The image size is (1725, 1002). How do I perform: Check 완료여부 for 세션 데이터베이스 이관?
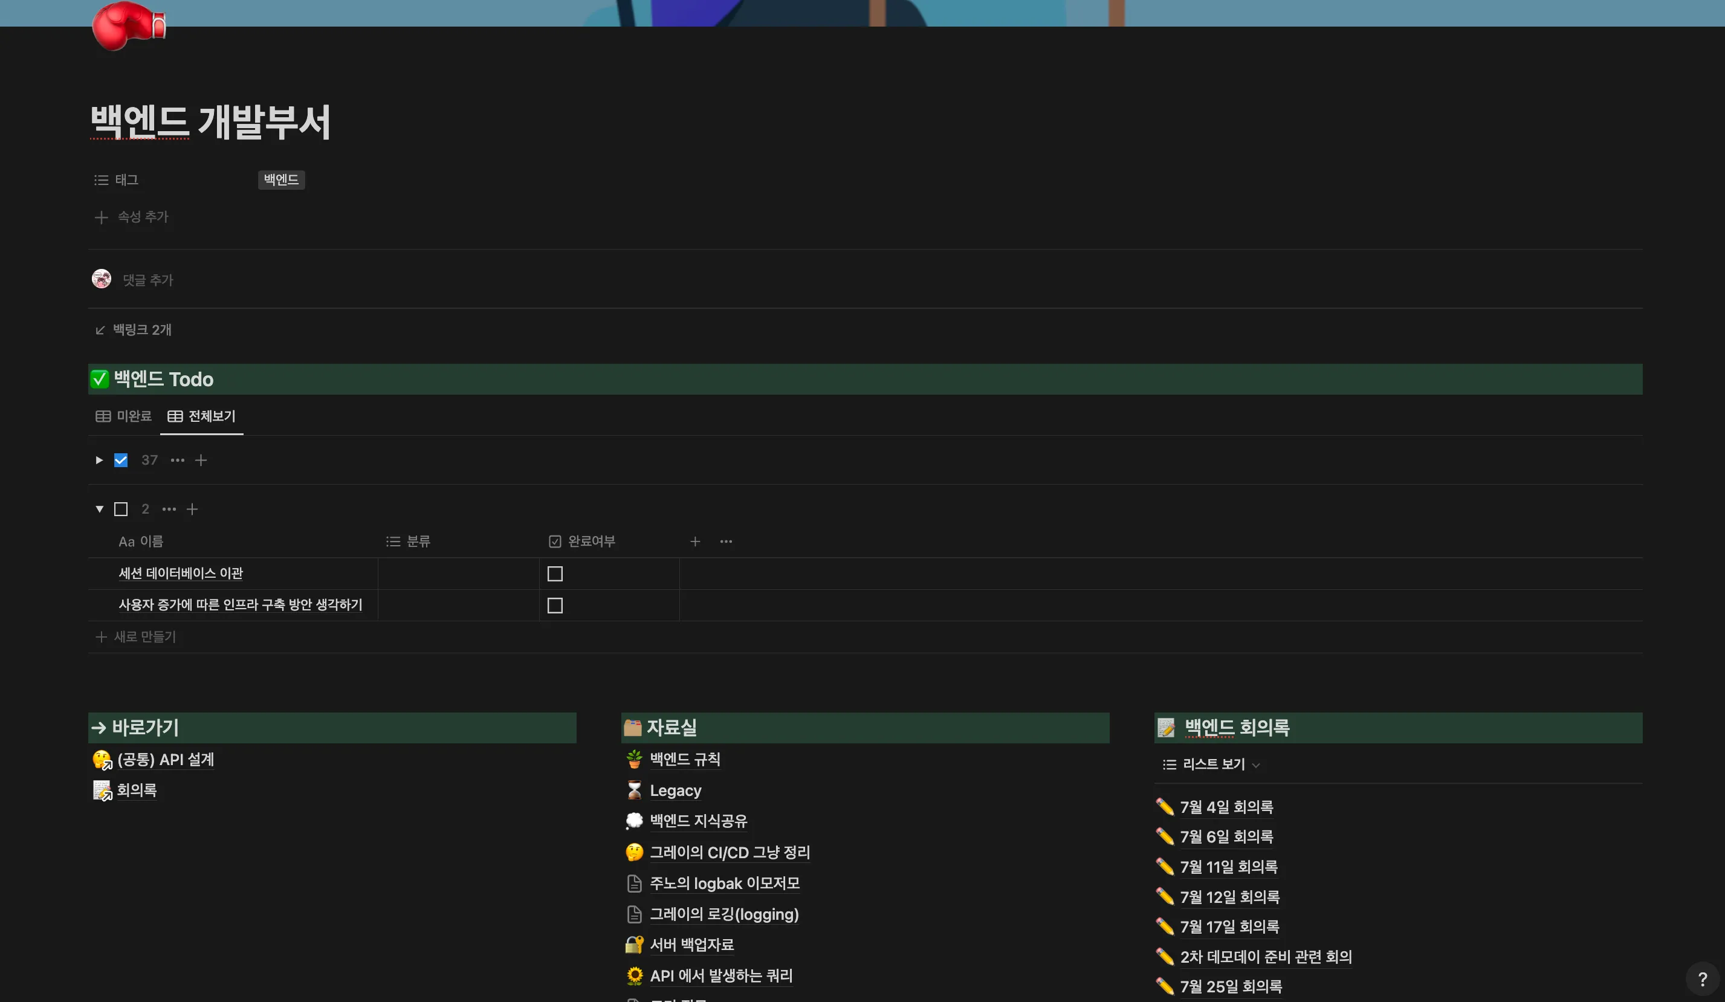554,574
